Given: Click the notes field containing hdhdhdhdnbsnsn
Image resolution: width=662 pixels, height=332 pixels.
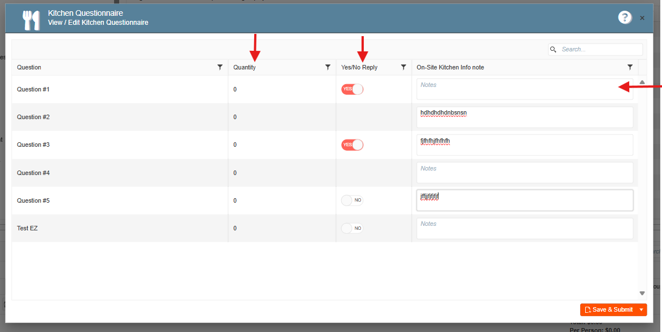Looking at the screenshot, I should (525, 117).
